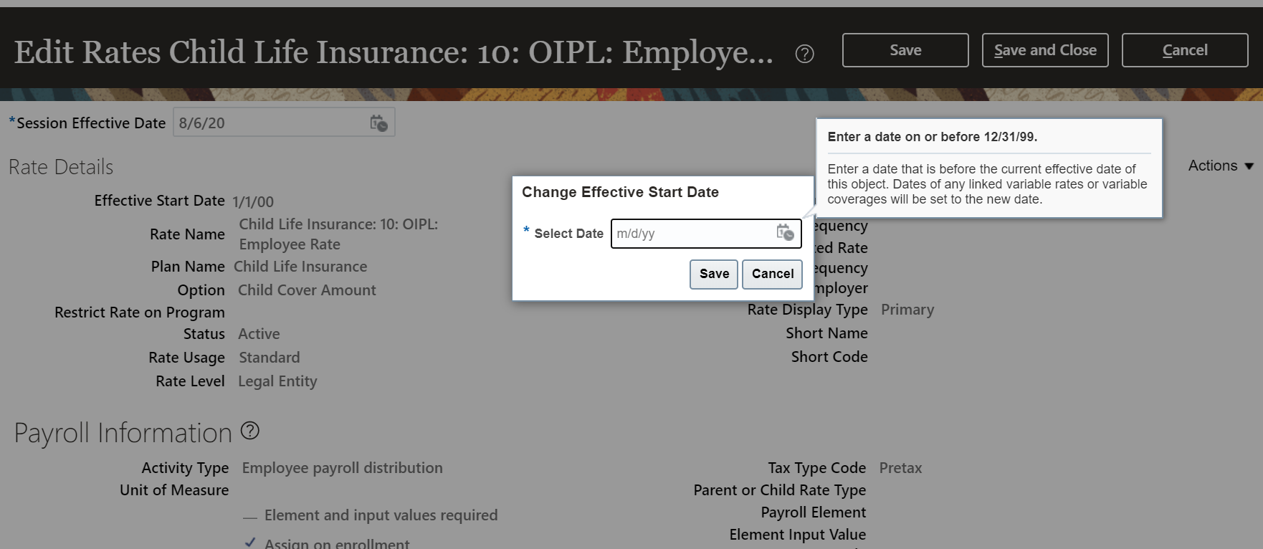Click the Payroll Information help icon
This screenshot has height=549, width=1263.
[249, 431]
